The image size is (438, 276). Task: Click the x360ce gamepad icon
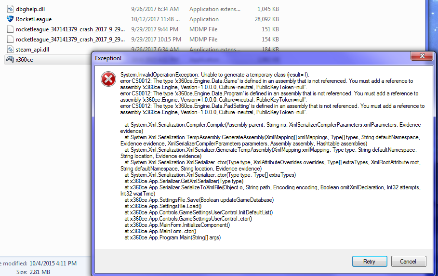10,60
